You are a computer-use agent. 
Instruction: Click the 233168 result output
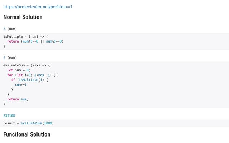(9, 116)
